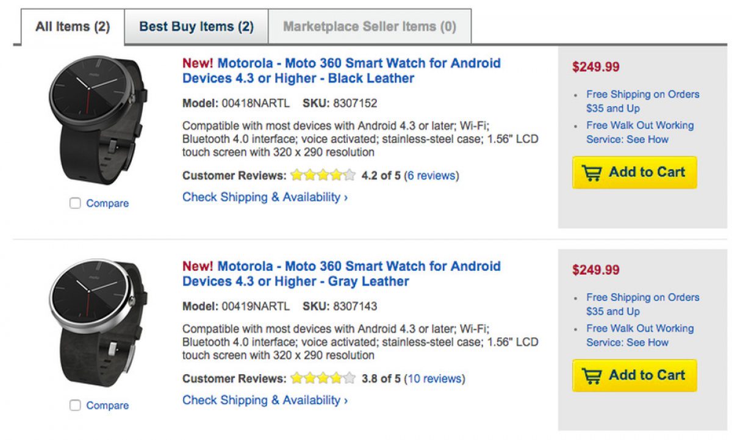Click star rating for Black Leather watch
The width and height of the screenshot is (732, 440).
pos(323,176)
